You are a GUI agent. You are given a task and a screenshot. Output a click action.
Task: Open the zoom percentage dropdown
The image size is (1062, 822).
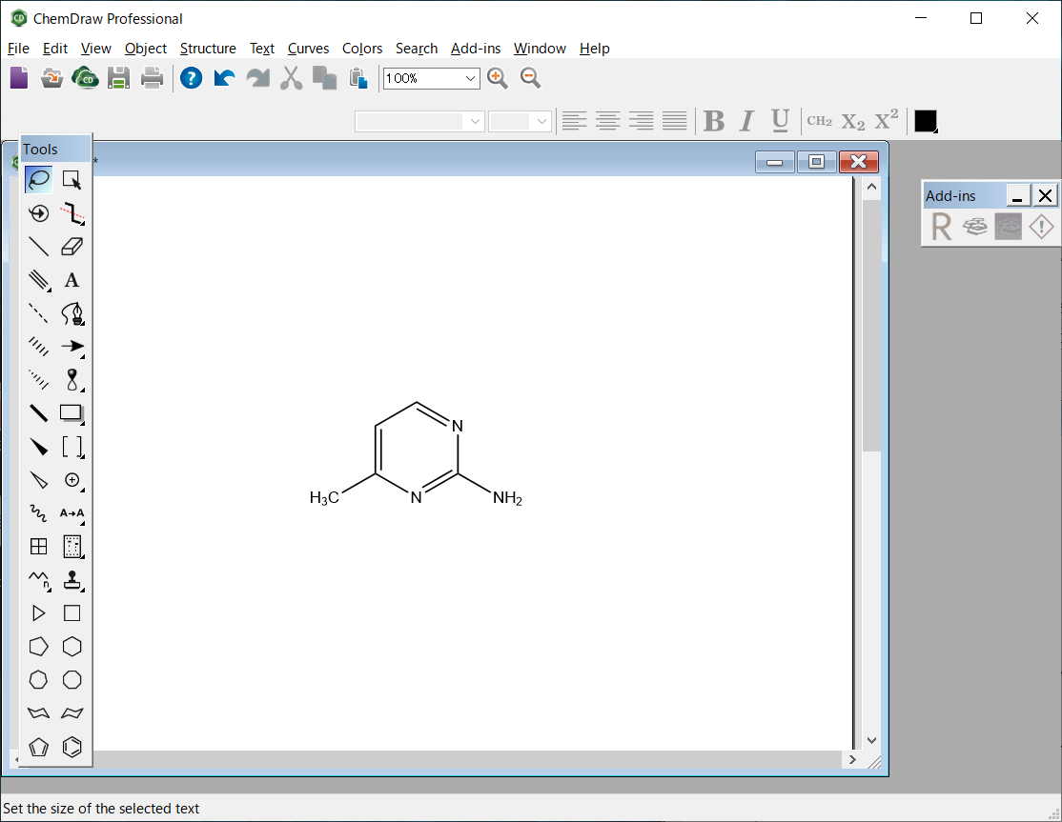[x=471, y=78]
